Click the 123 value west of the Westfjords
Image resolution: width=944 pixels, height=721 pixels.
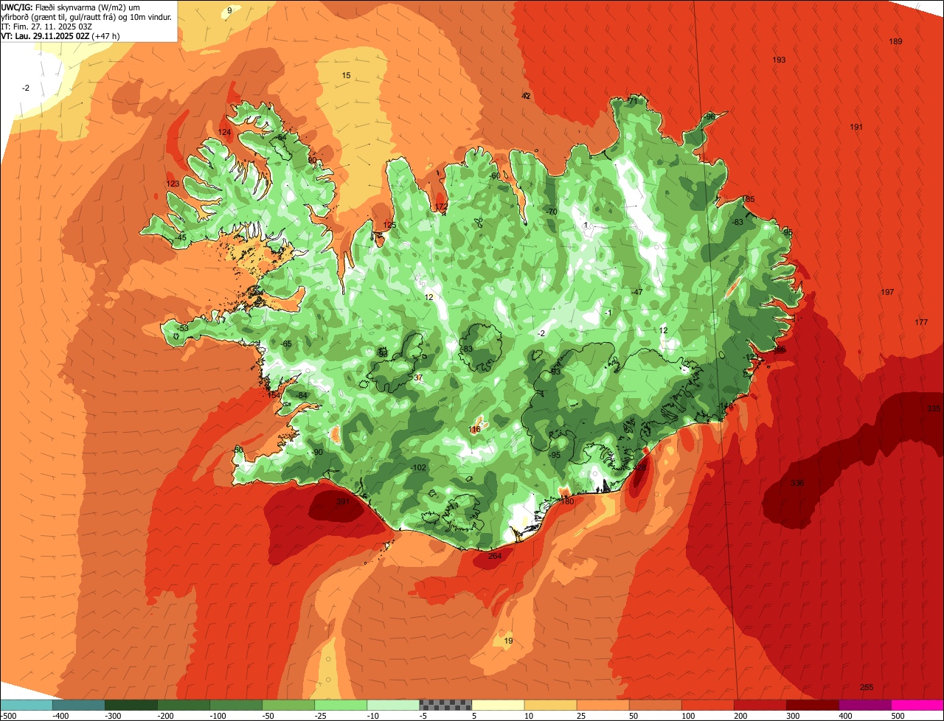[173, 184]
